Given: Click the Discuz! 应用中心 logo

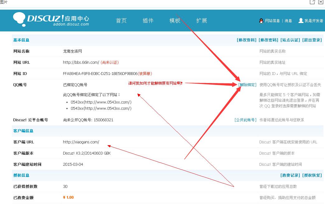Looking at the screenshot, I should click(x=51, y=19).
